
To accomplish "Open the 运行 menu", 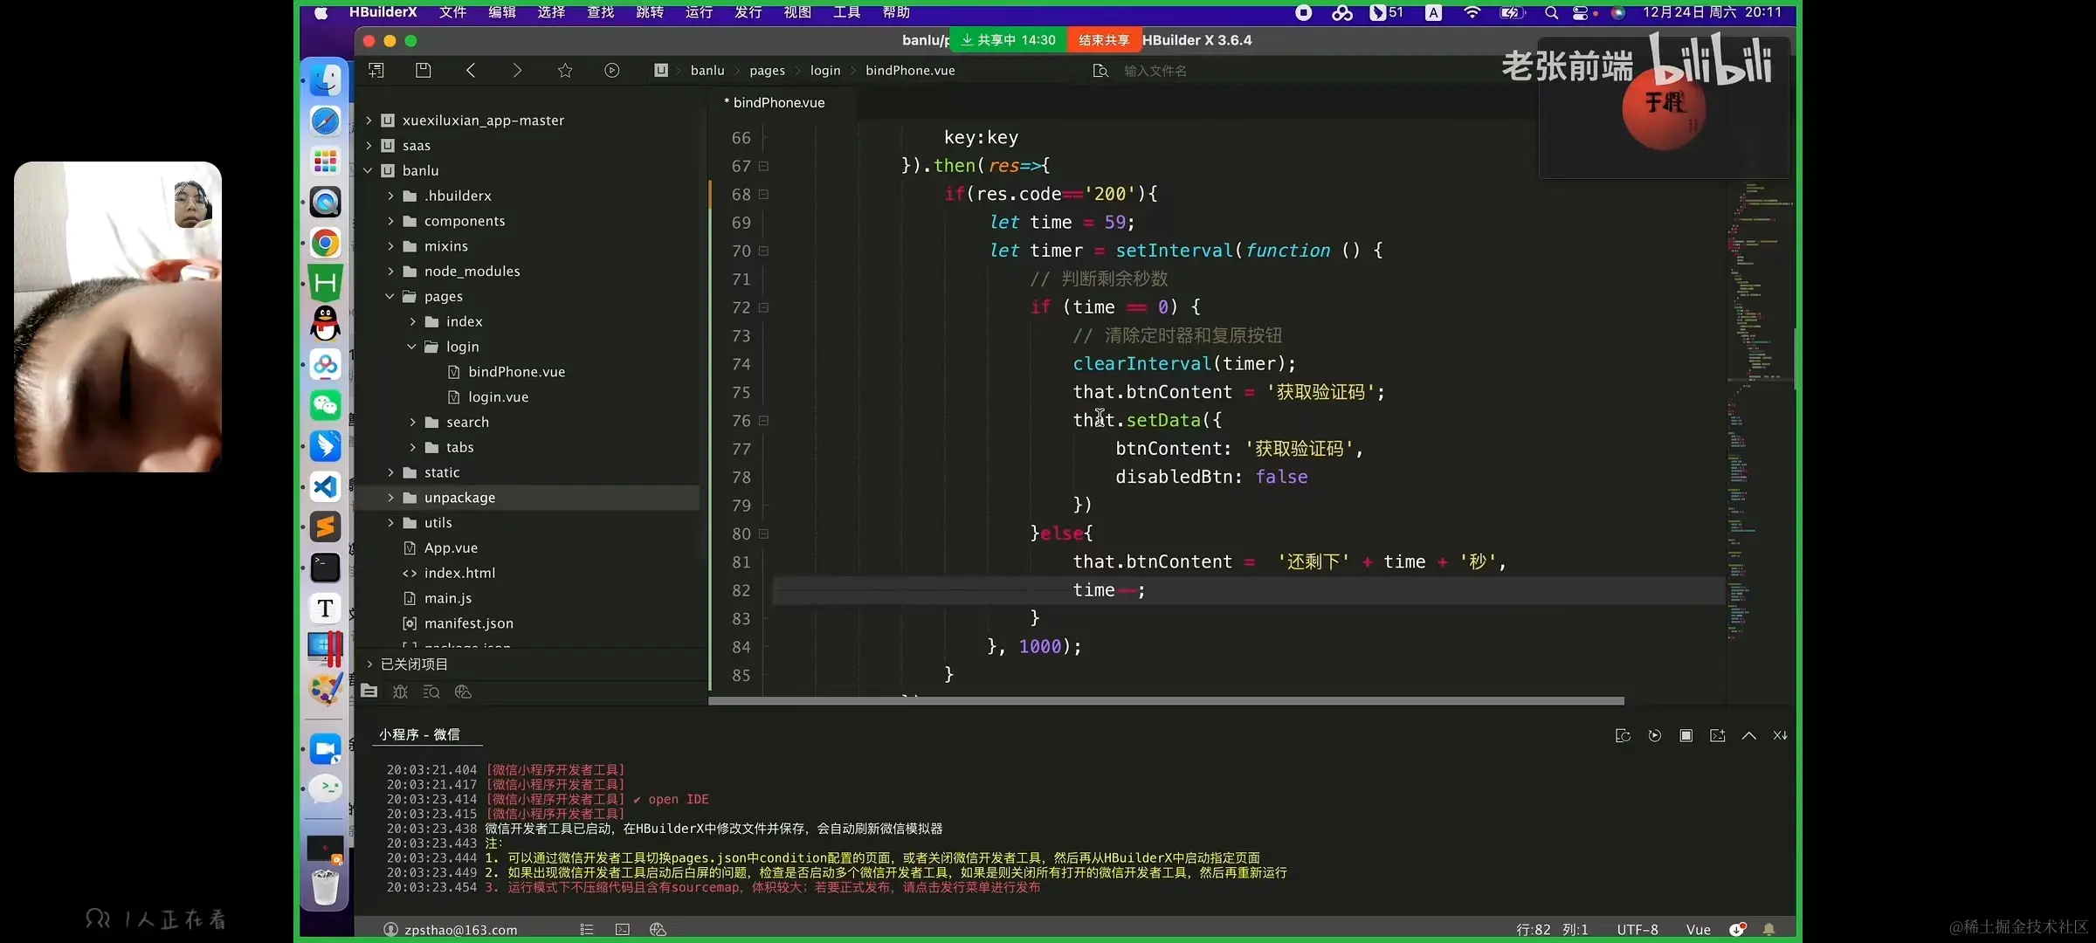I will click(x=699, y=12).
